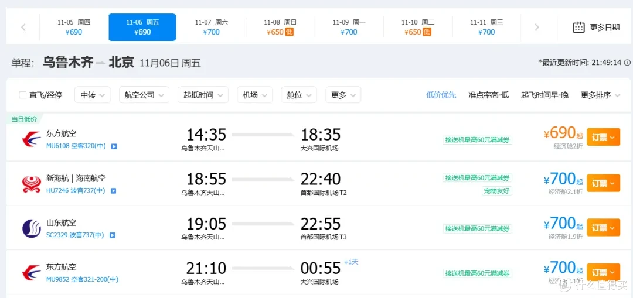This screenshot has height=298, width=633.
Task: Click the 乌鲁木齐 origin city title
Action: point(68,63)
